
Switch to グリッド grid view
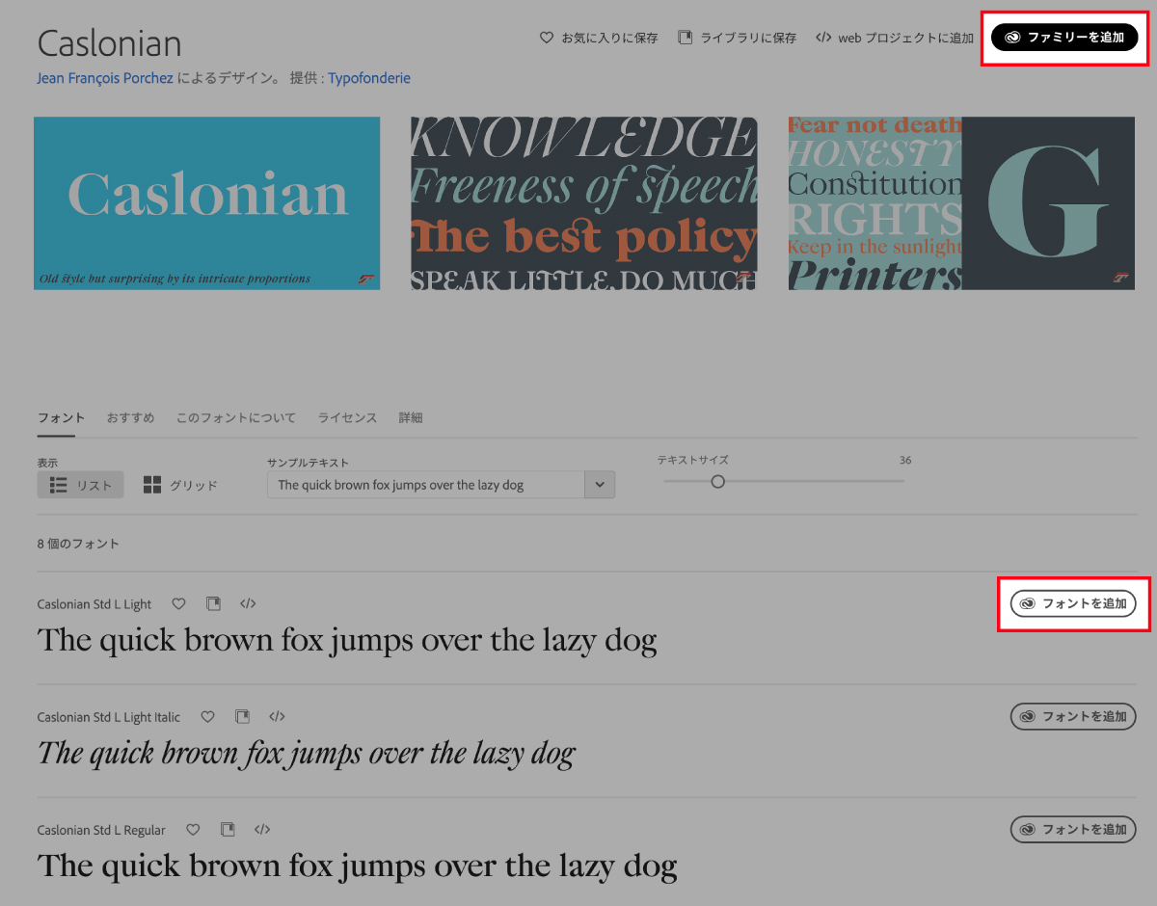(x=180, y=485)
